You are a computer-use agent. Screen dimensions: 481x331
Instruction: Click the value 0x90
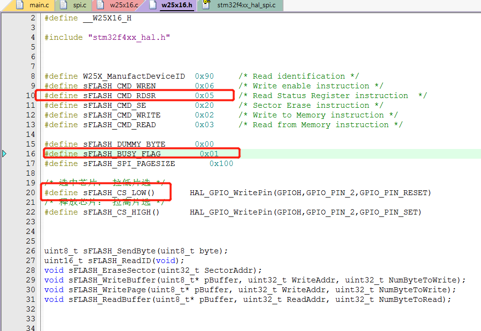point(204,76)
